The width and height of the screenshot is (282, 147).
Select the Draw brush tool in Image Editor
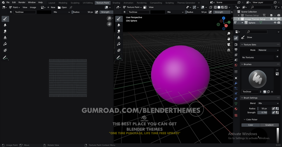pos(5,19)
